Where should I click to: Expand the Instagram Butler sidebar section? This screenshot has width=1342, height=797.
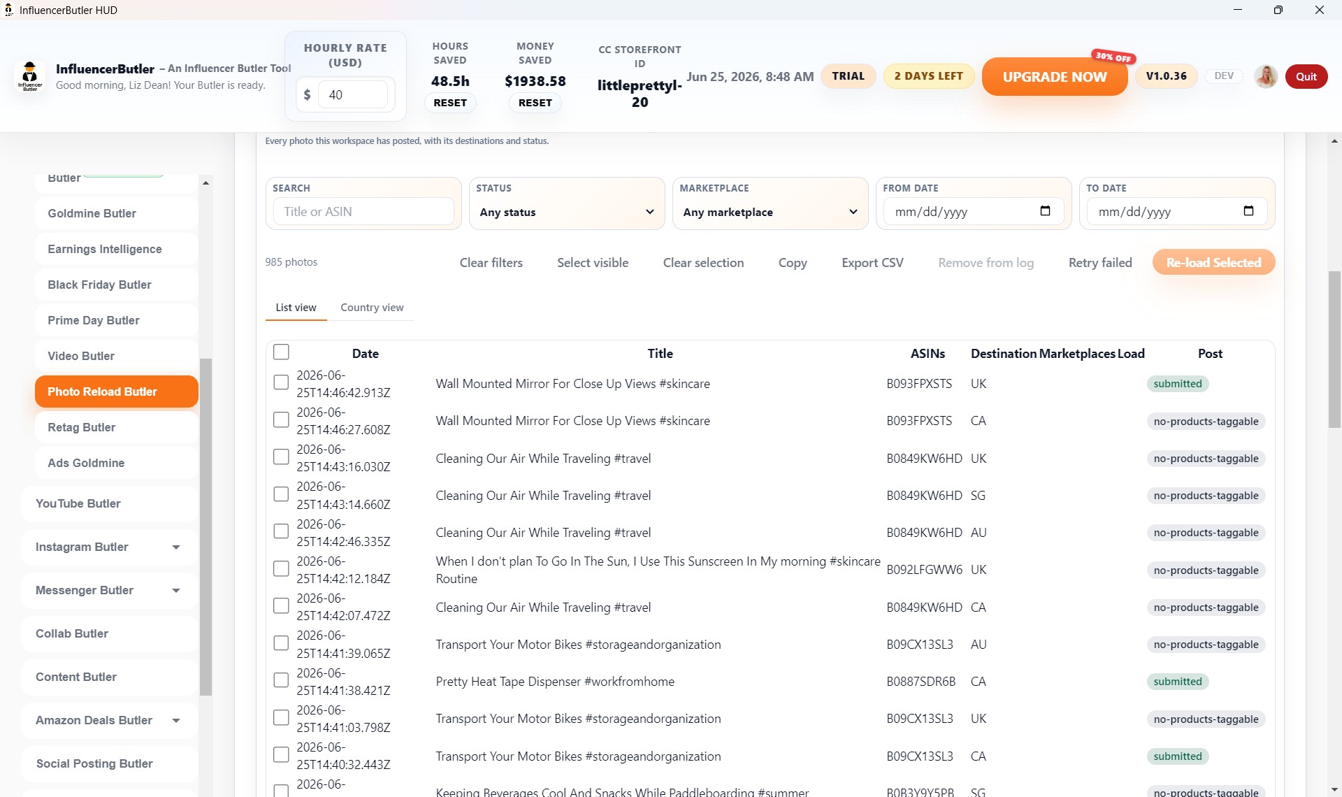click(110, 547)
